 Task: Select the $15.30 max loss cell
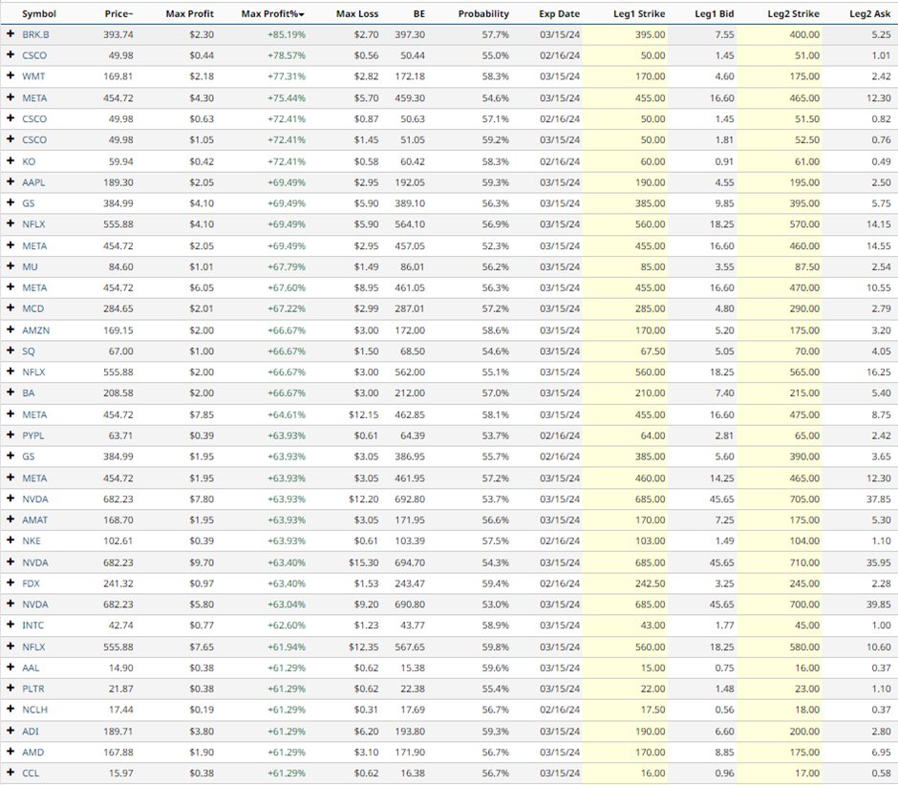click(364, 562)
